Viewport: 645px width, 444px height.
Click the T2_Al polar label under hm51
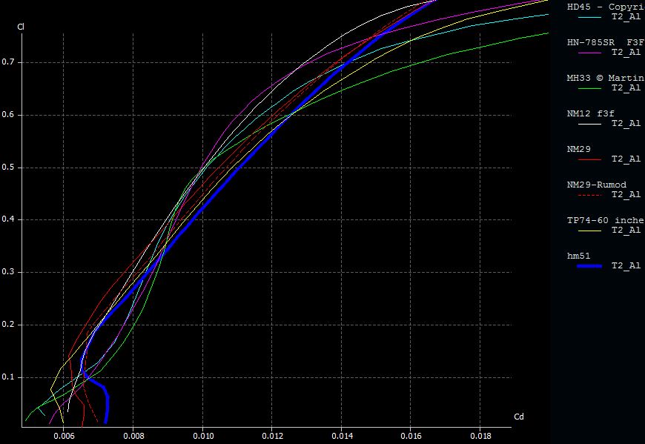[x=626, y=265]
